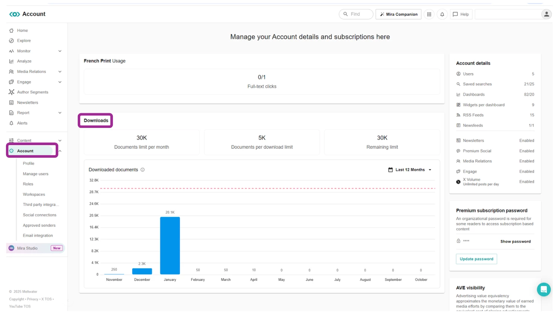Expand the Engage sidebar chevron
Screen dimensions: 555x320
pyautogui.click(x=60, y=82)
